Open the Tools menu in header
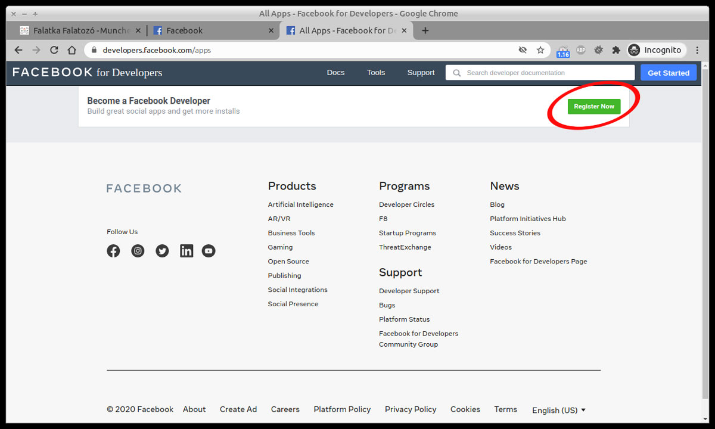 [x=376, y=73]
